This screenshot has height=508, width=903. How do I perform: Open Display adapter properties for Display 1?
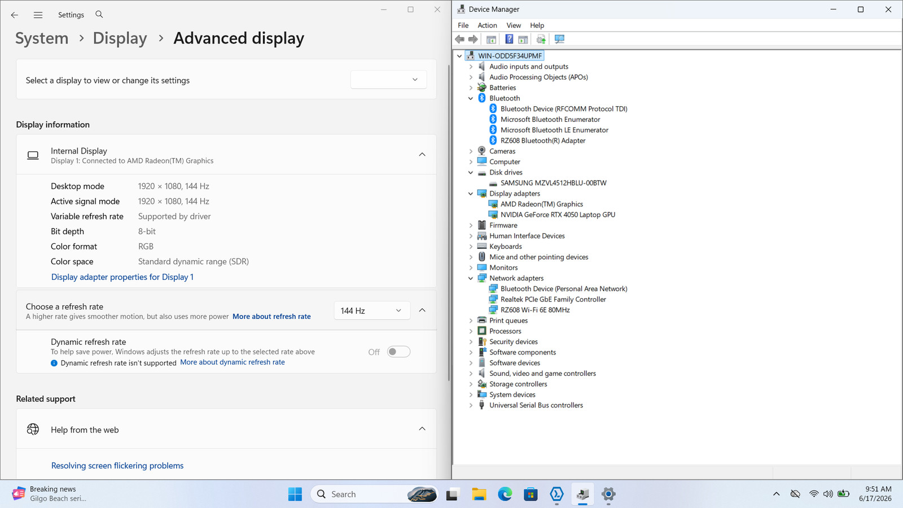point(122,277)
